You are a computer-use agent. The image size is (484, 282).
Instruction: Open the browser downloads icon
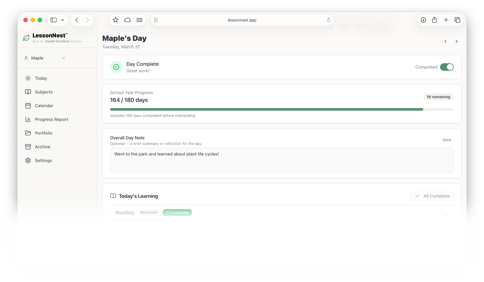(423, 20)
